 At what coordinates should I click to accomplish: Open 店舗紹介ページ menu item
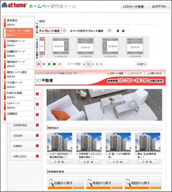coord(18,54)
